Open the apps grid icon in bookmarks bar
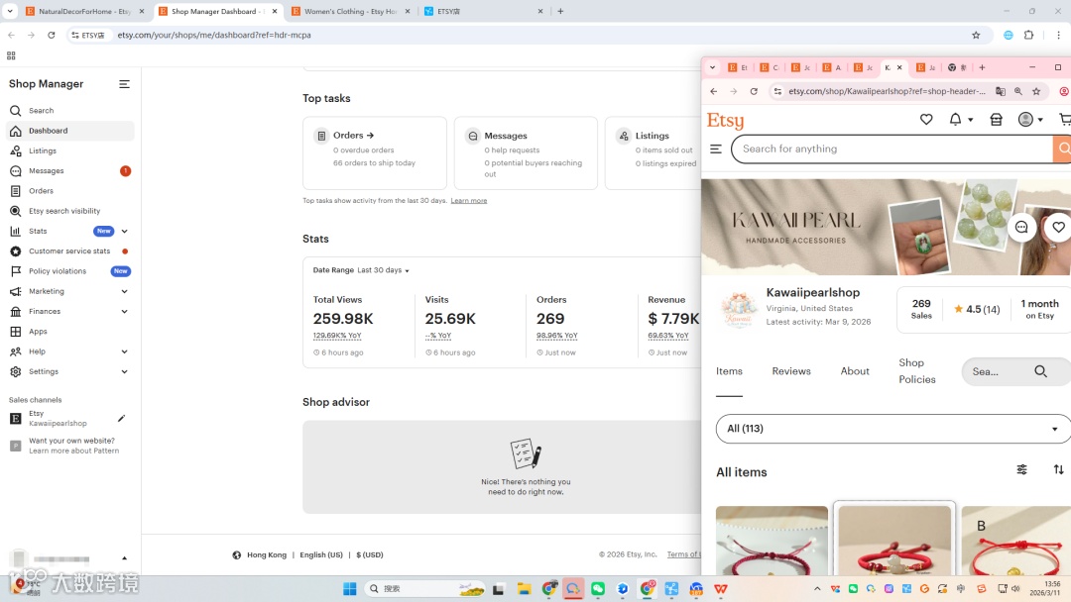 pyautogui.click(x=11, y=55)
